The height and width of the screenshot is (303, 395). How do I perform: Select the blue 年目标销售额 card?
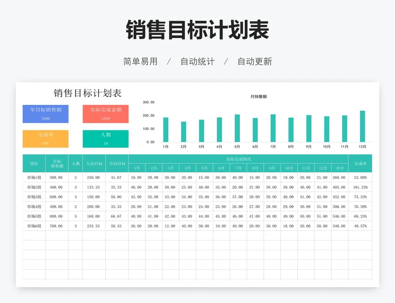pos(45,114)
